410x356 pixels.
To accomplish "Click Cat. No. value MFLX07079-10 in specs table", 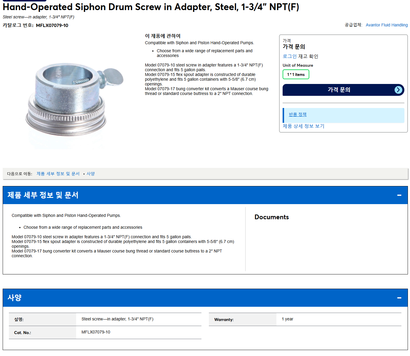I will pyautogui.click(x=96, y=332).
